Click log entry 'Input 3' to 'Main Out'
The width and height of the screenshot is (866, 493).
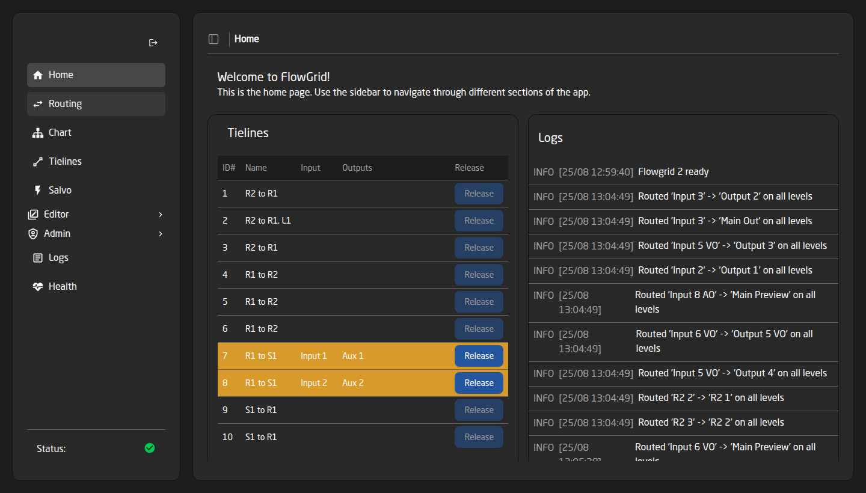683,221
